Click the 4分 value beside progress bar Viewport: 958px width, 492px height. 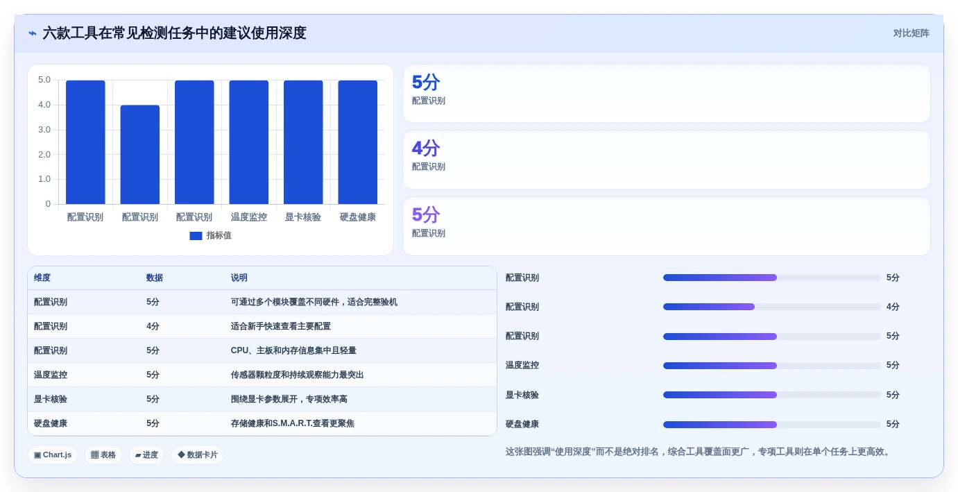[893, 307]
